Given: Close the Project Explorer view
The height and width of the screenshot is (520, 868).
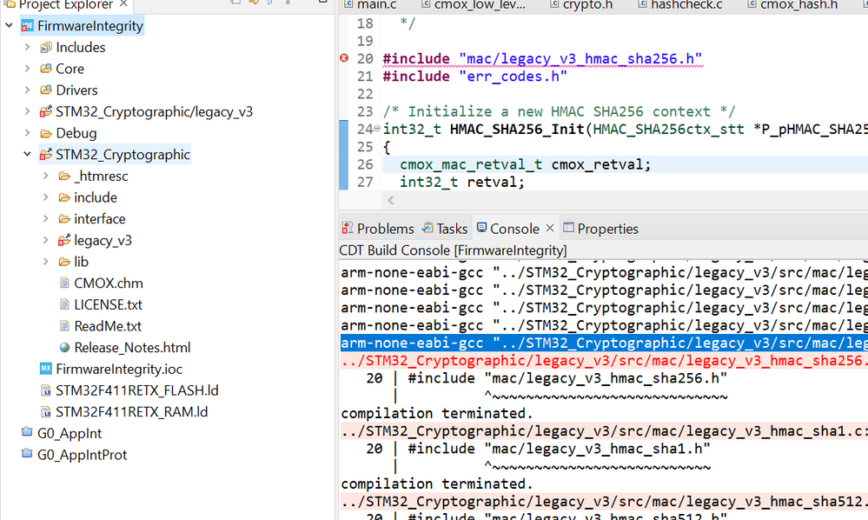Looking at the screenshot, I should [124, 4].
